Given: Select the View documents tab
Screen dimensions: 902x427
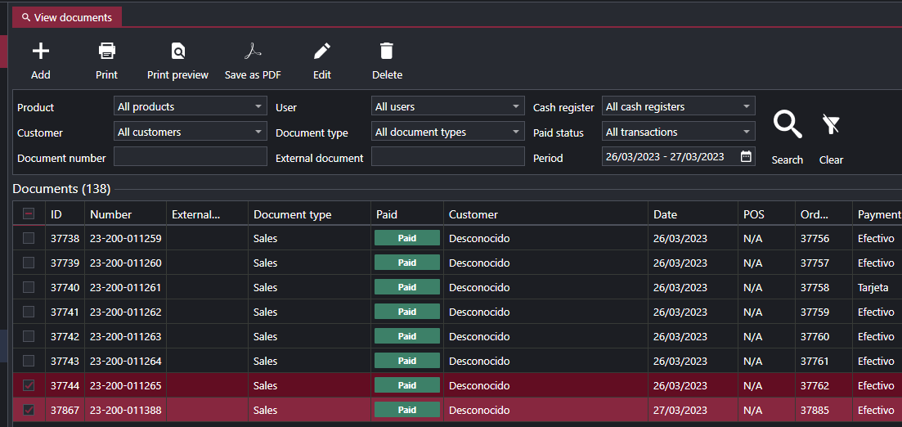Looking at the screenshot, I should [x=67, y=17].
